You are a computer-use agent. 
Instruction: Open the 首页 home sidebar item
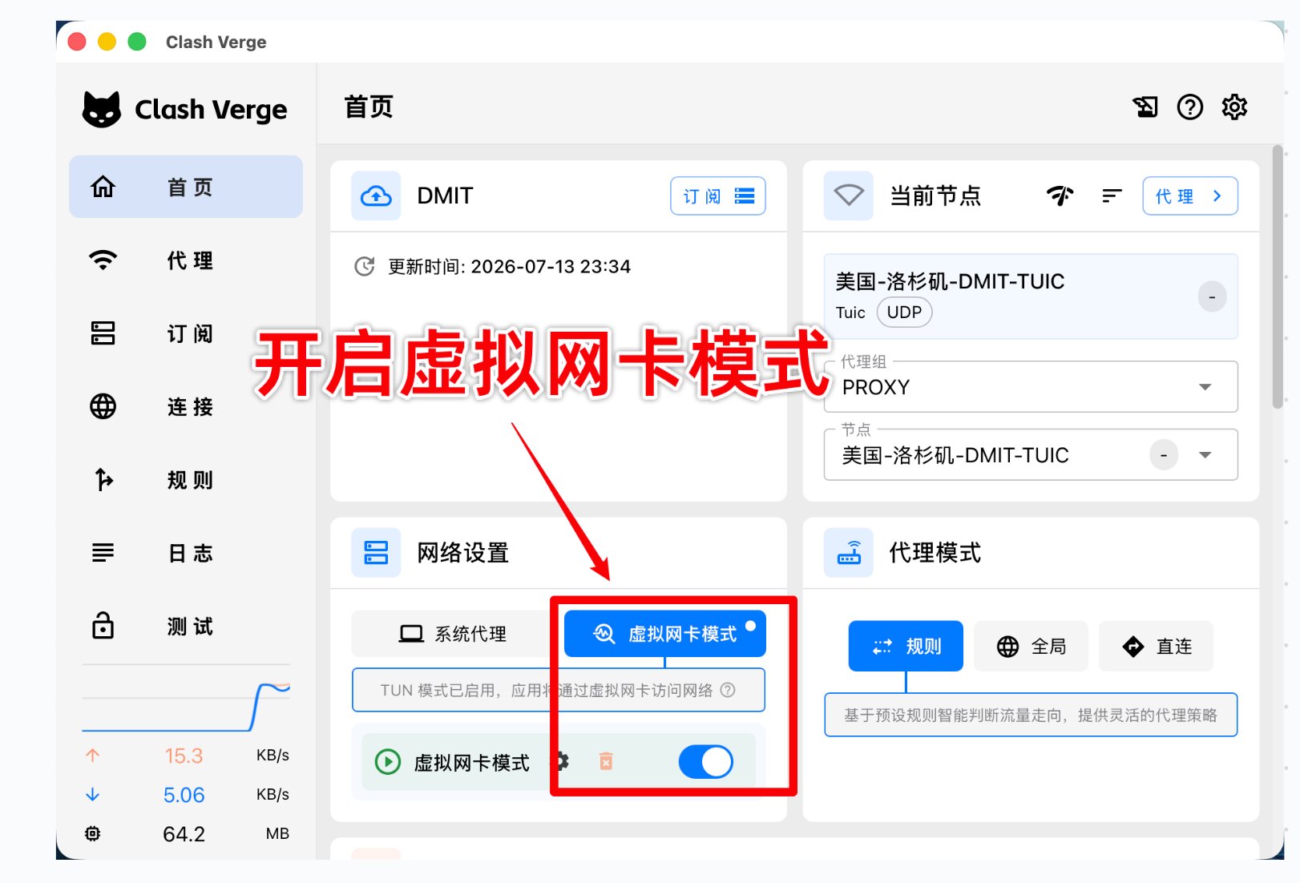[x=185, y=187]
